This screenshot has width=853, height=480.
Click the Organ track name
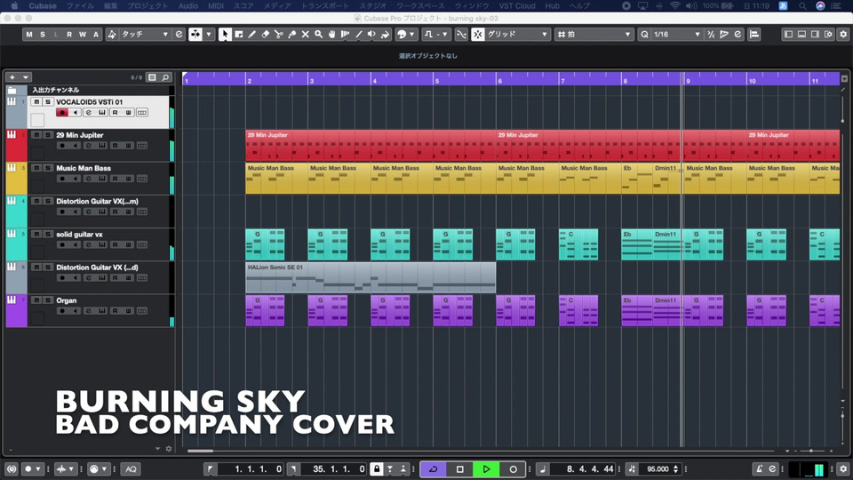pos(67,300)
